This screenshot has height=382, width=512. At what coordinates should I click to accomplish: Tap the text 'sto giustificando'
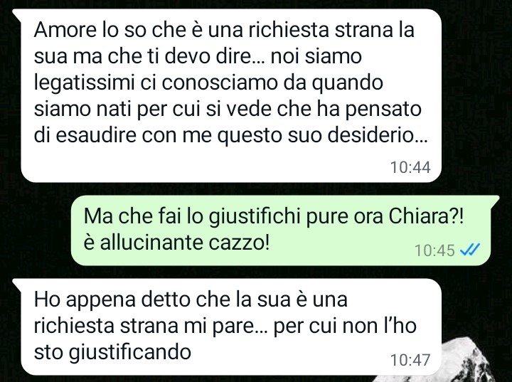pyautogui.click(x=112, y=353)
